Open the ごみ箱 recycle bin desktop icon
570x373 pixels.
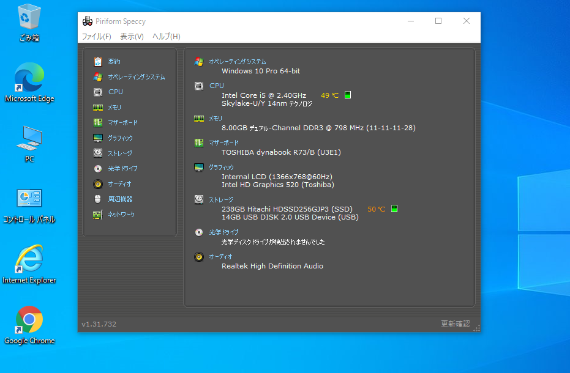tap(29, 23)
